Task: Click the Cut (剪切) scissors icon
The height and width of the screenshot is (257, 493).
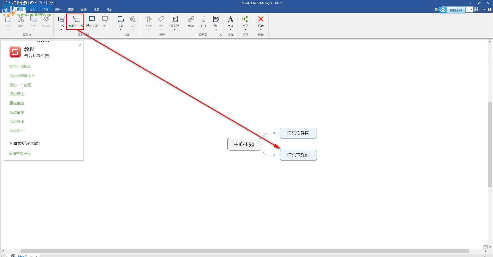Action: click(x=21, y=19)
